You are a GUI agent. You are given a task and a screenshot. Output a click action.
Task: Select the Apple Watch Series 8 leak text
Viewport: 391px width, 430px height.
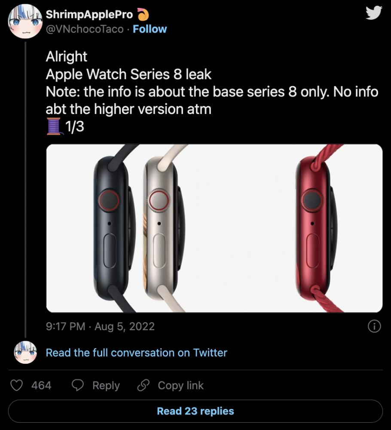pos(128,74)
